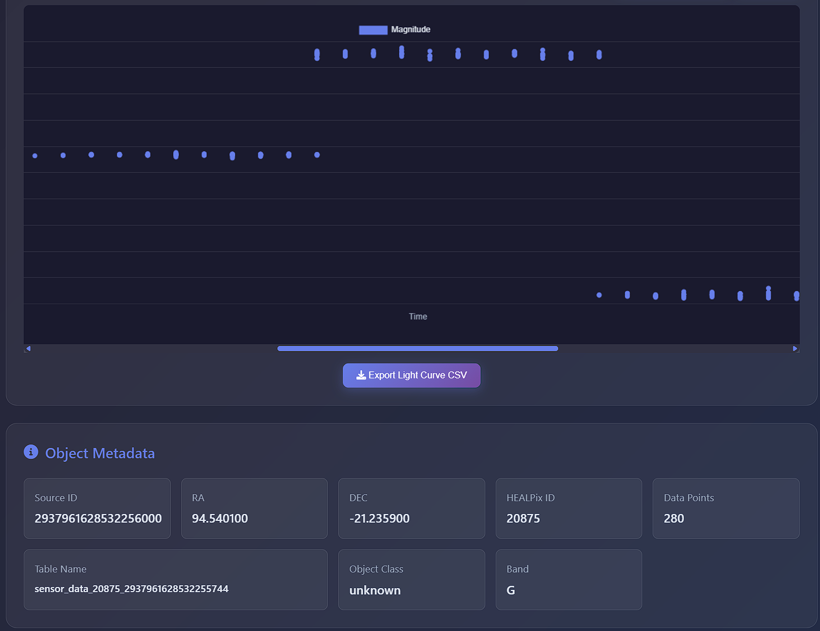Select the Source ID value 2937961628532256000
The width and height of the screenshot is (820, 631).
tap(98, 519)
